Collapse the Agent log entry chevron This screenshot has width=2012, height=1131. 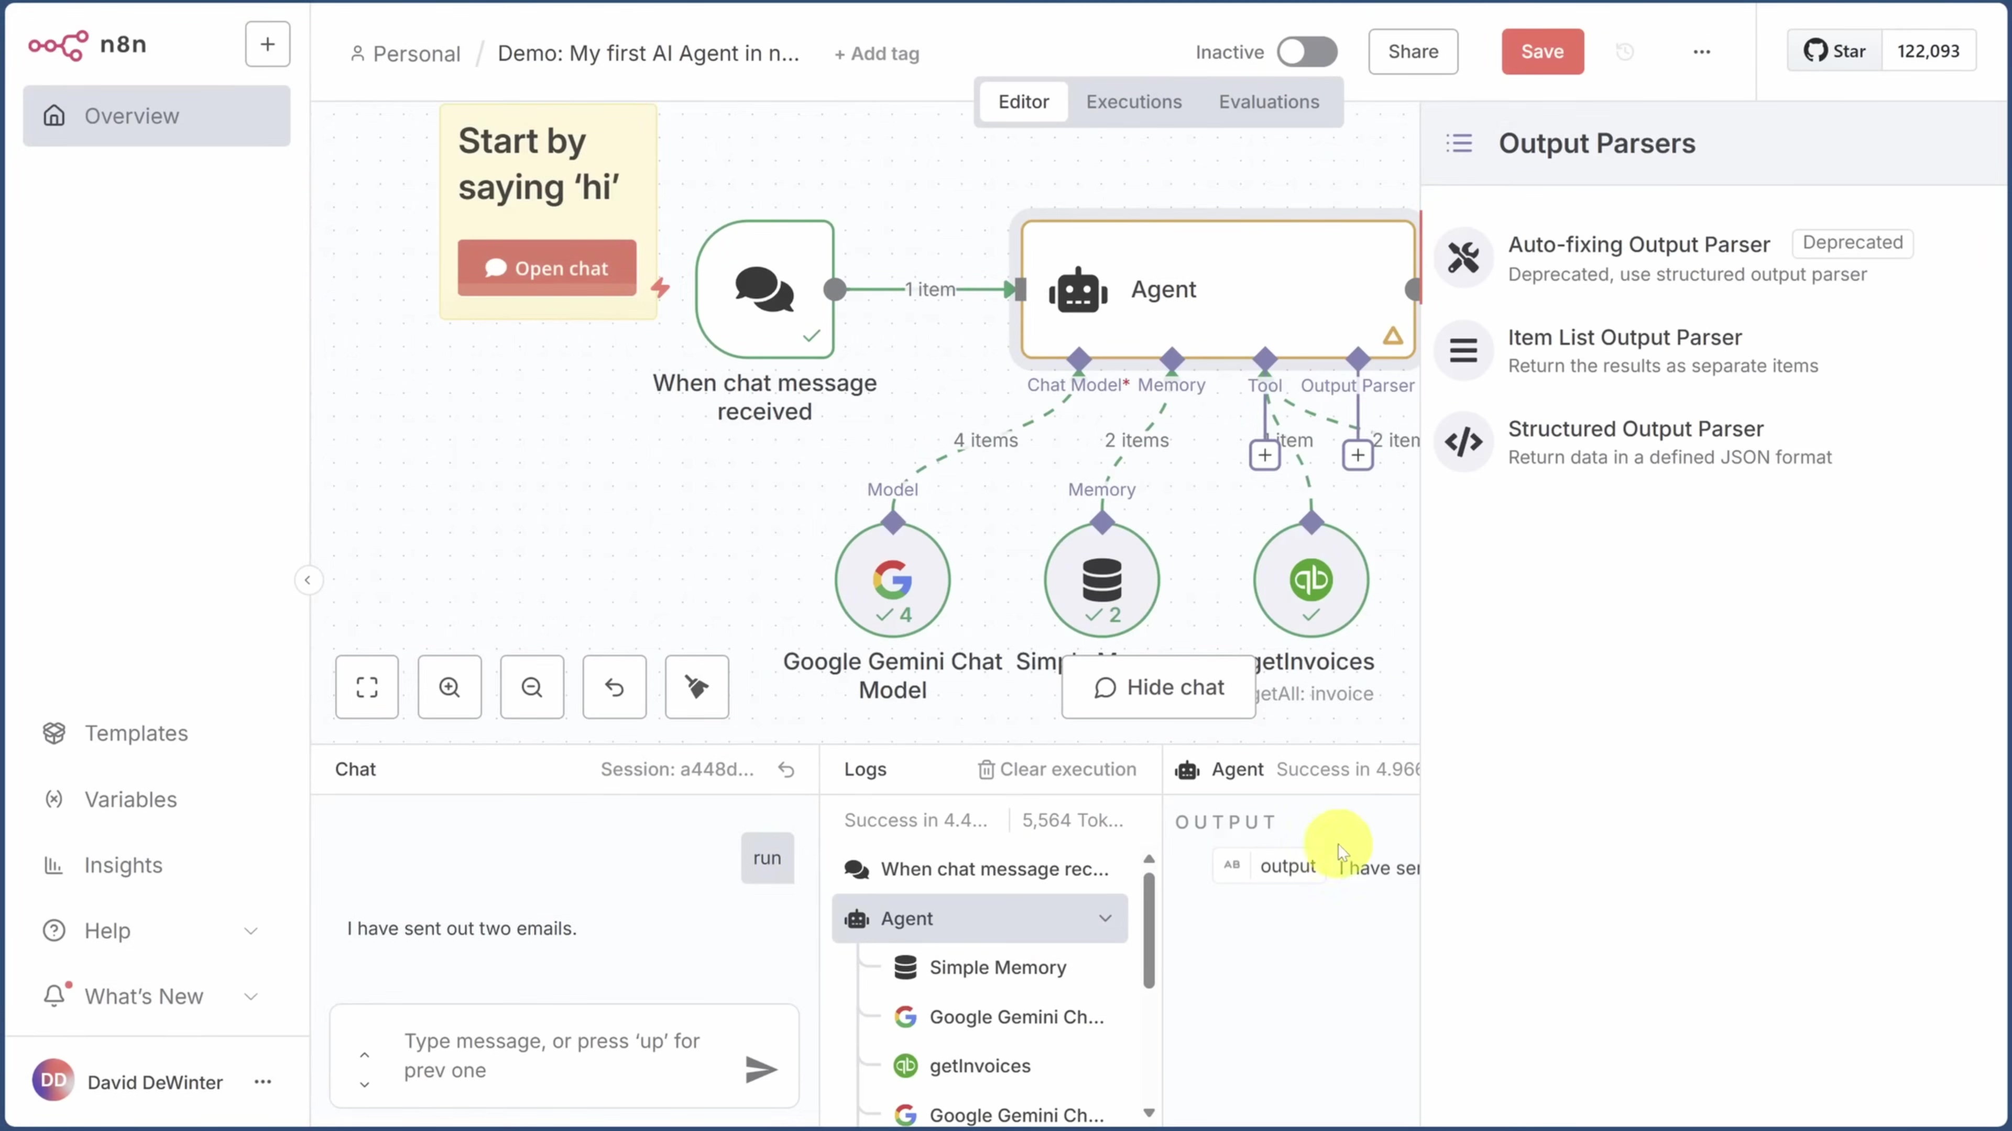click(x=1105, y=918)
